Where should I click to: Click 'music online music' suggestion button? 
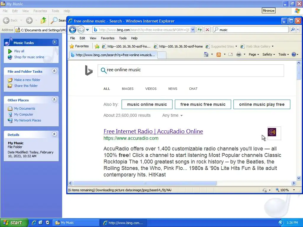point(147,104)
